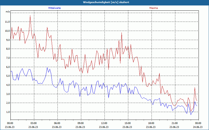Image resolution: width=209 pixels, height=130 pixels.
Task: Click the '3,0' y-axis value
Action: pos(8,94)
